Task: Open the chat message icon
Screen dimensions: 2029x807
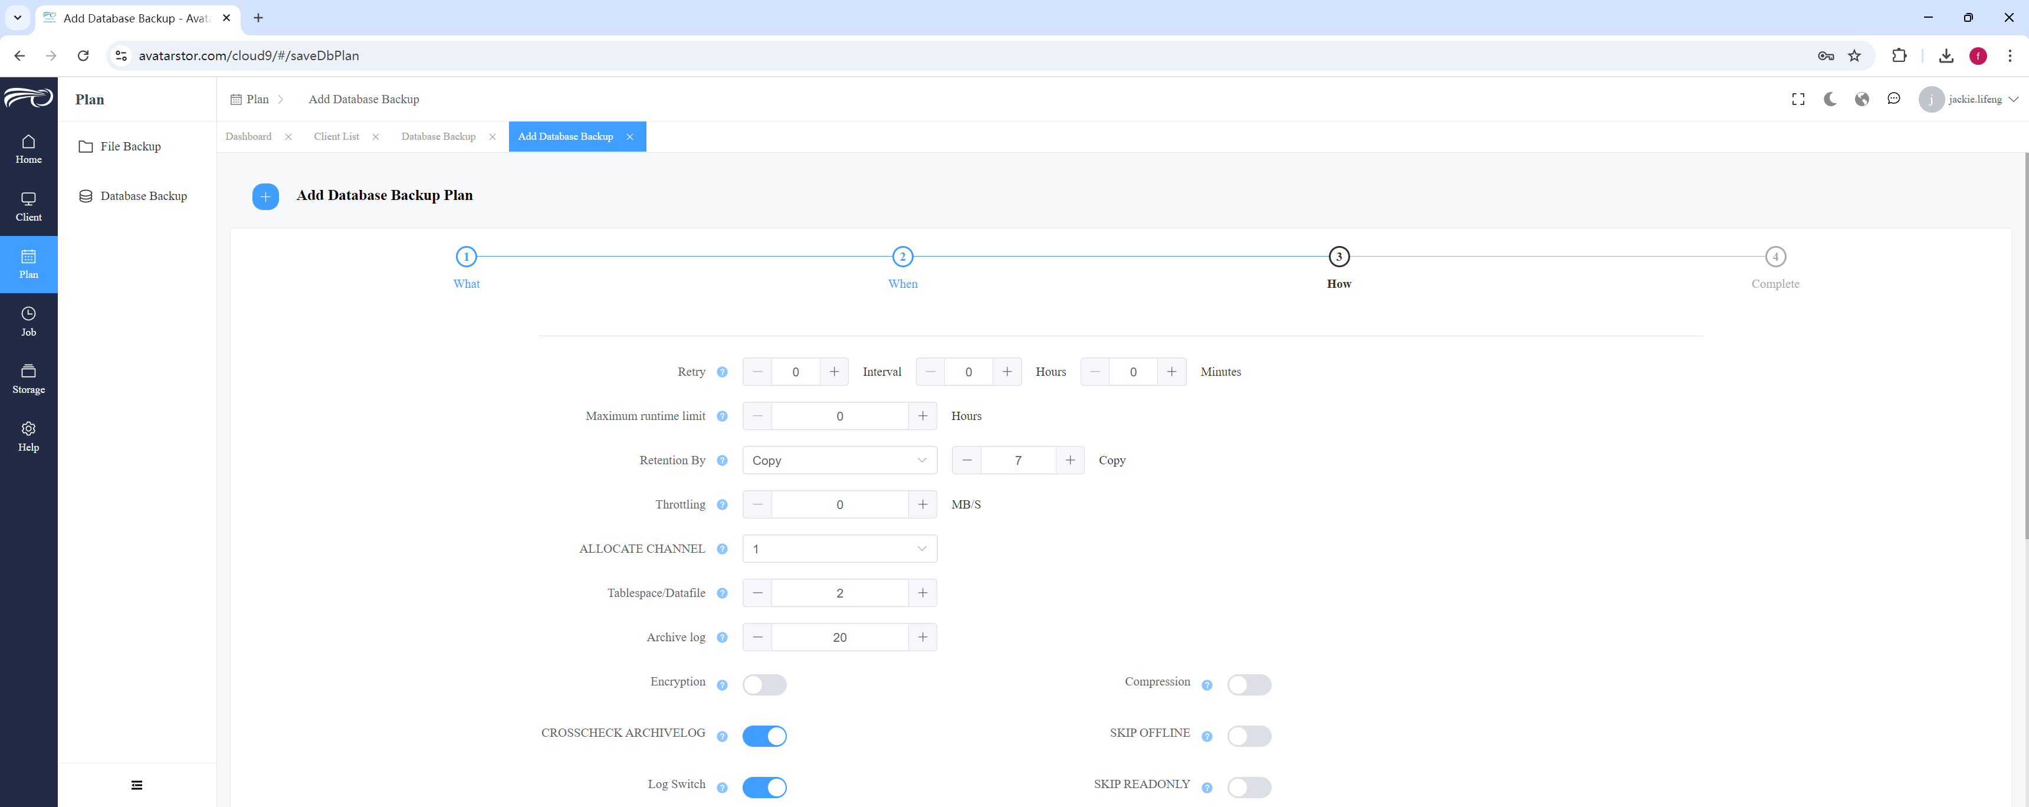Action: (x=1893, y=99)
